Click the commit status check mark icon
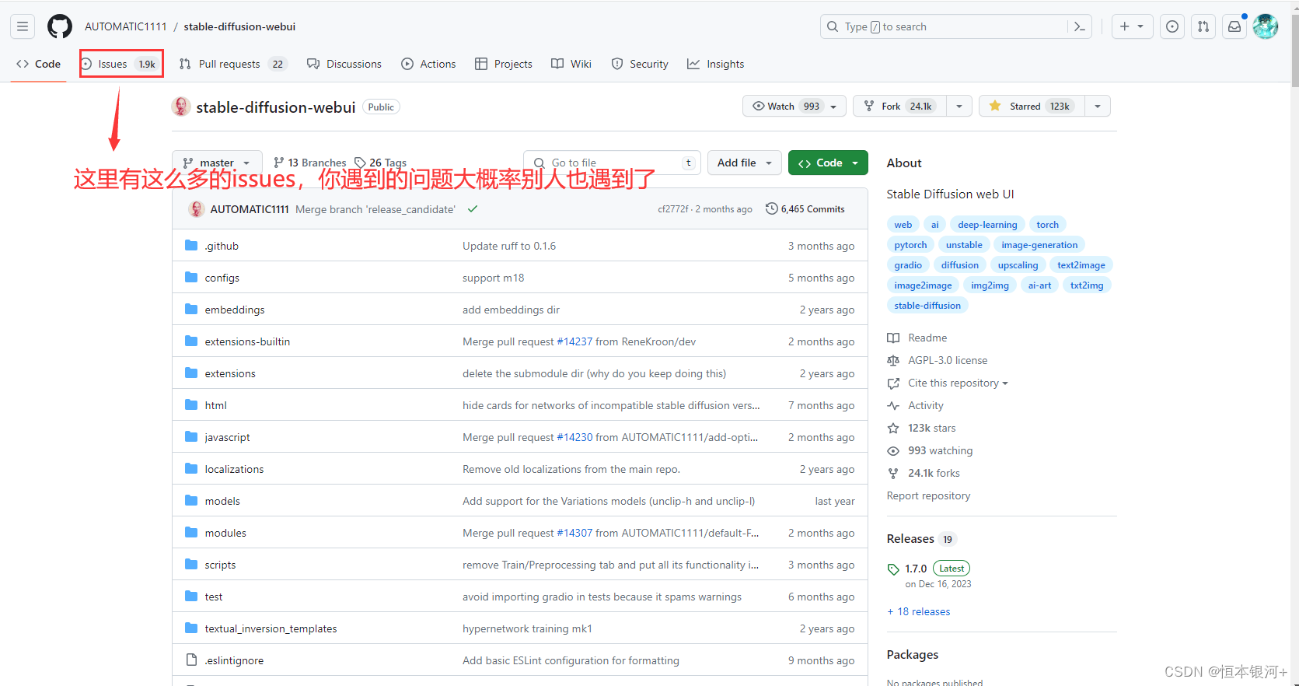 473,209
